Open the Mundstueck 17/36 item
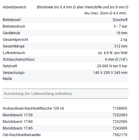139x140 pixels. [x=18, y=115]
